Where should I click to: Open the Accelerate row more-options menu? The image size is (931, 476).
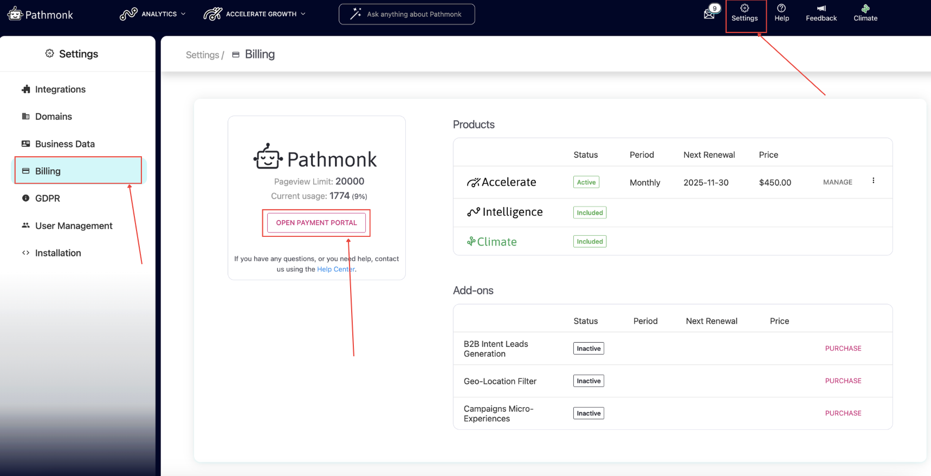pos(873,181)
